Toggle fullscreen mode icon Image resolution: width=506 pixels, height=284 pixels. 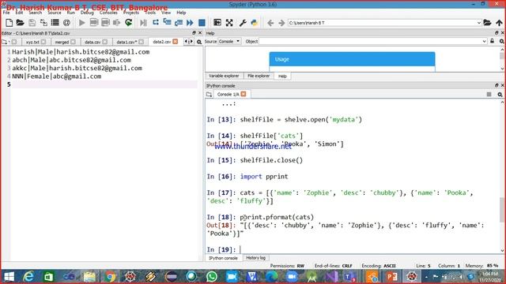[x=229, y=23]
